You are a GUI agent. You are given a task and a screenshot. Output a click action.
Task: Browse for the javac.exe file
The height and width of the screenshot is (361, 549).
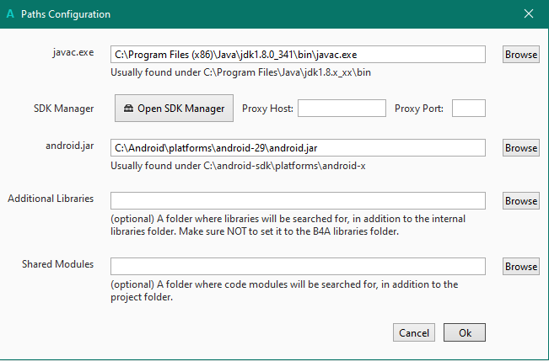tap(521, 54)
